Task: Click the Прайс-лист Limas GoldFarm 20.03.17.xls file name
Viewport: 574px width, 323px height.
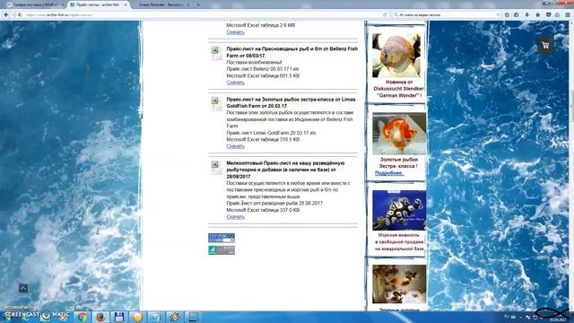Action: tap(271, 133)
